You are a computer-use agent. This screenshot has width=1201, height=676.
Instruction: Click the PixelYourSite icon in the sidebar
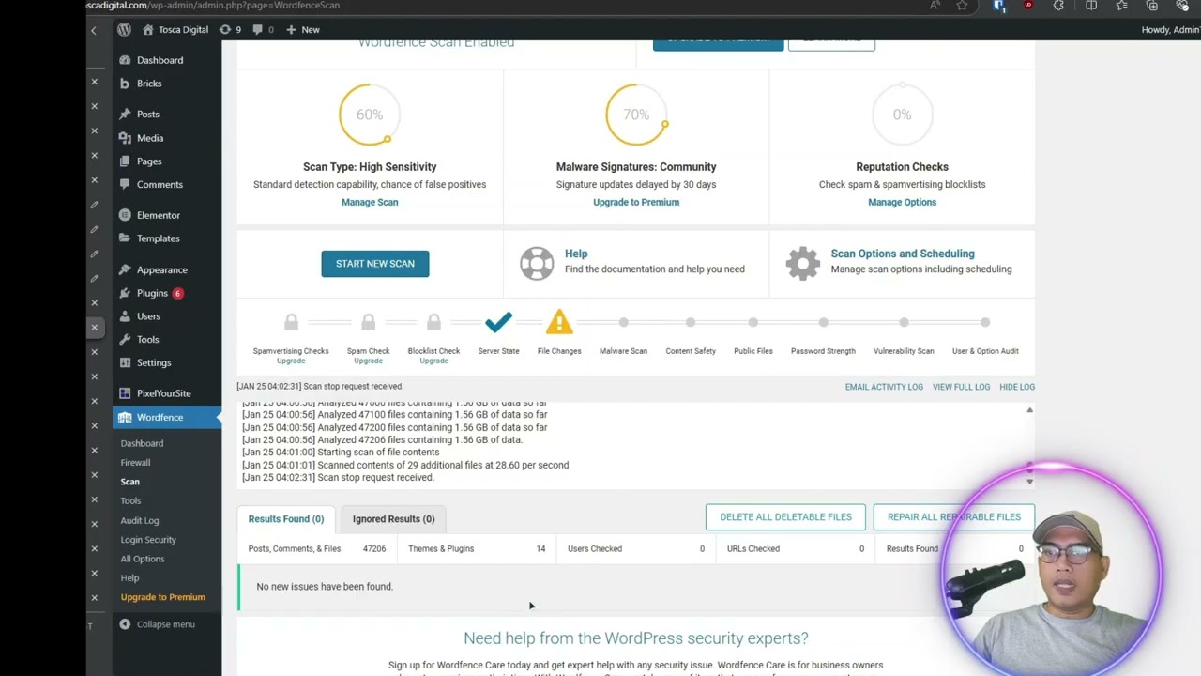point(125,393)
